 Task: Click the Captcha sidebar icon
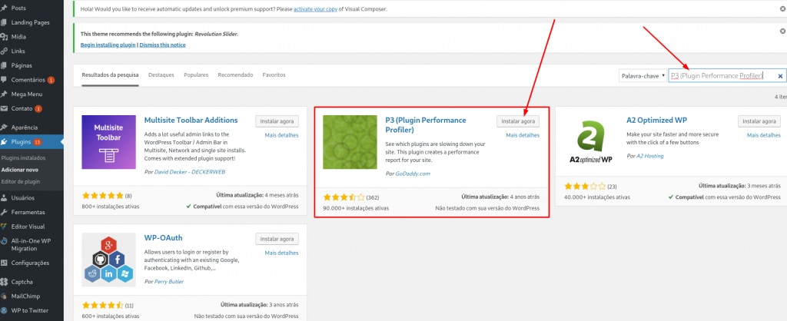point(4,282)
